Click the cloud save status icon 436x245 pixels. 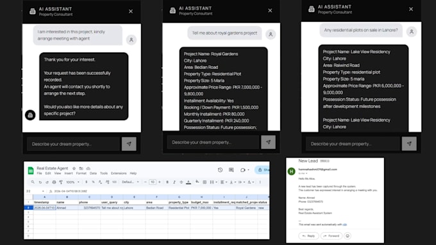pyautogui.click(x=88, y=168)
